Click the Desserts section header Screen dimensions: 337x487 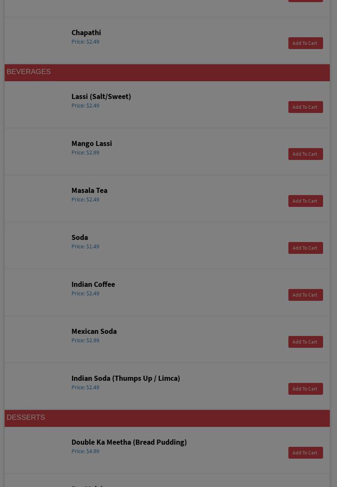pos(26,418)
